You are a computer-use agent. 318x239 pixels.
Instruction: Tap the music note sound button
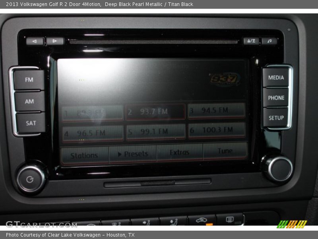270,41
